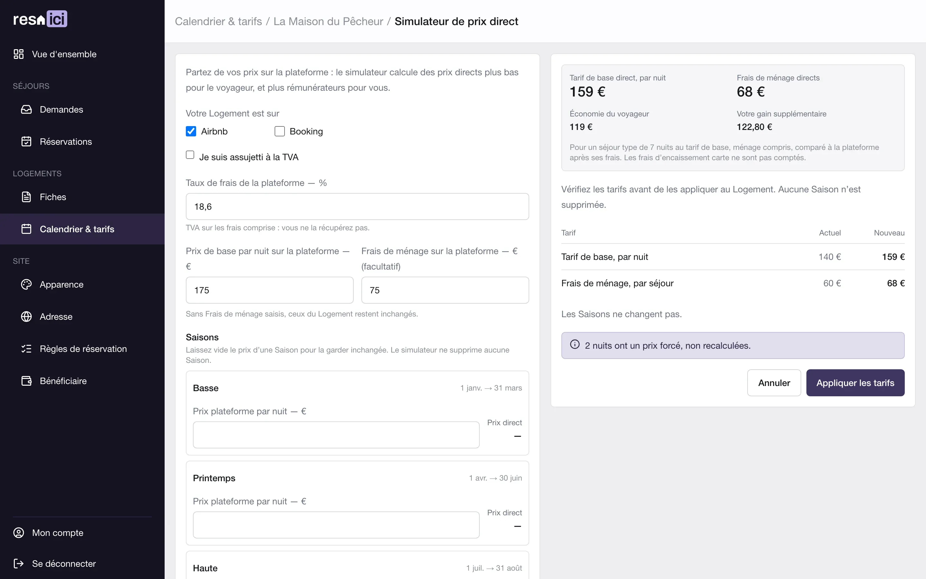The width and height of the screenshot is (926, 579).
Task: Focus the cleaning fee field showing 75
Action: (x=445, y=290)
